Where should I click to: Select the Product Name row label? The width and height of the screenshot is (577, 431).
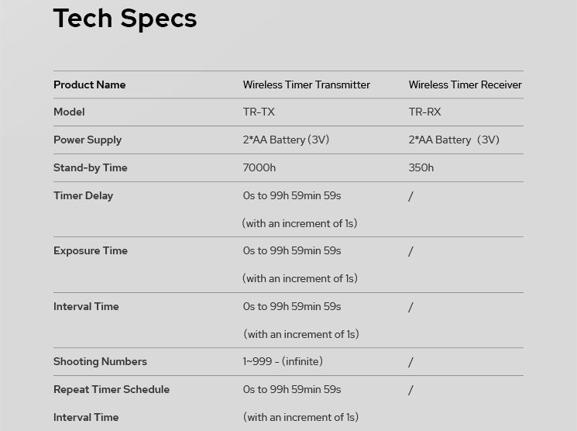tap(89, 84)
